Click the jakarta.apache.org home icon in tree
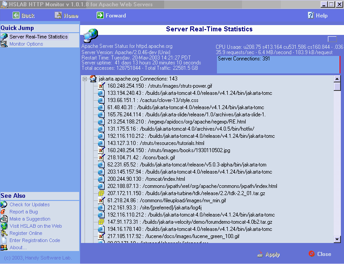The image size is (344, 264). 93,79
